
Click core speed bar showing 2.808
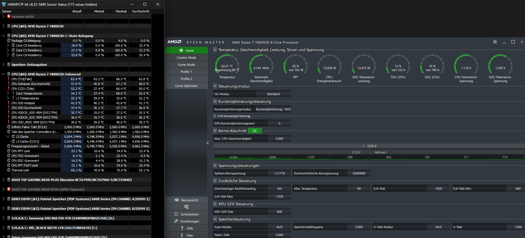click(x=272, y=157)
